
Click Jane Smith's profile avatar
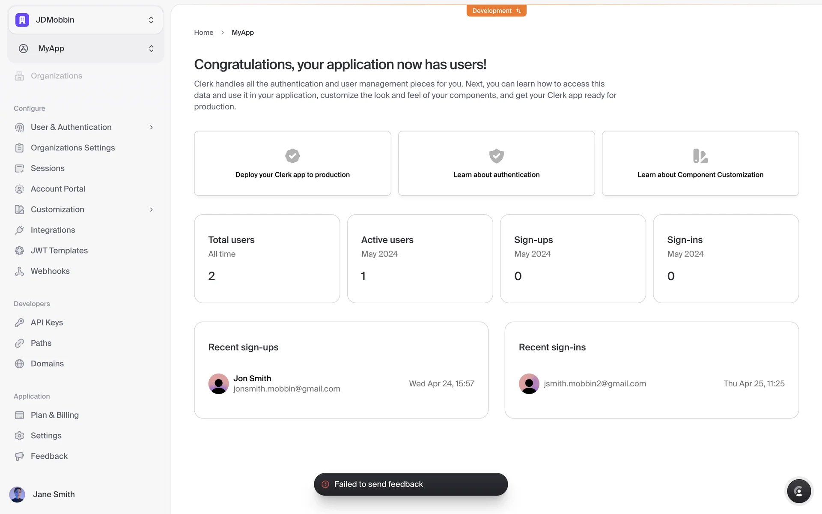point(17,494)
